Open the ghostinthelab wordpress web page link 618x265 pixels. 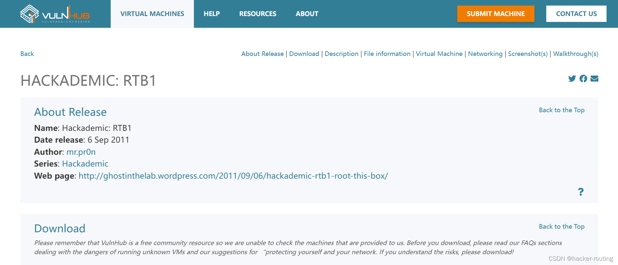point(233,176)
